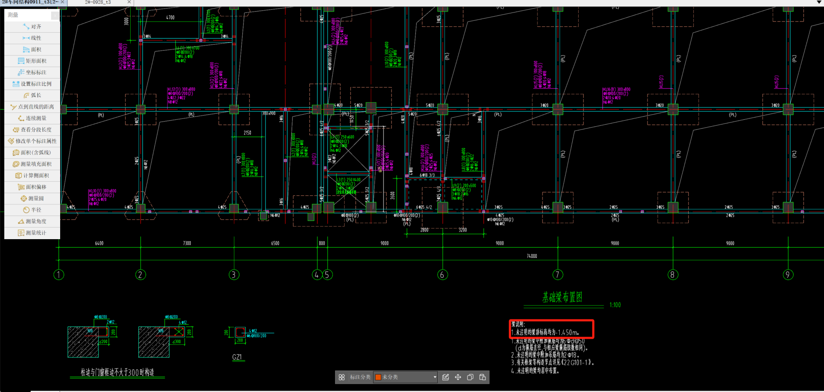Click the four-squares category icon in bottom toolbar

tap(342, 377)
